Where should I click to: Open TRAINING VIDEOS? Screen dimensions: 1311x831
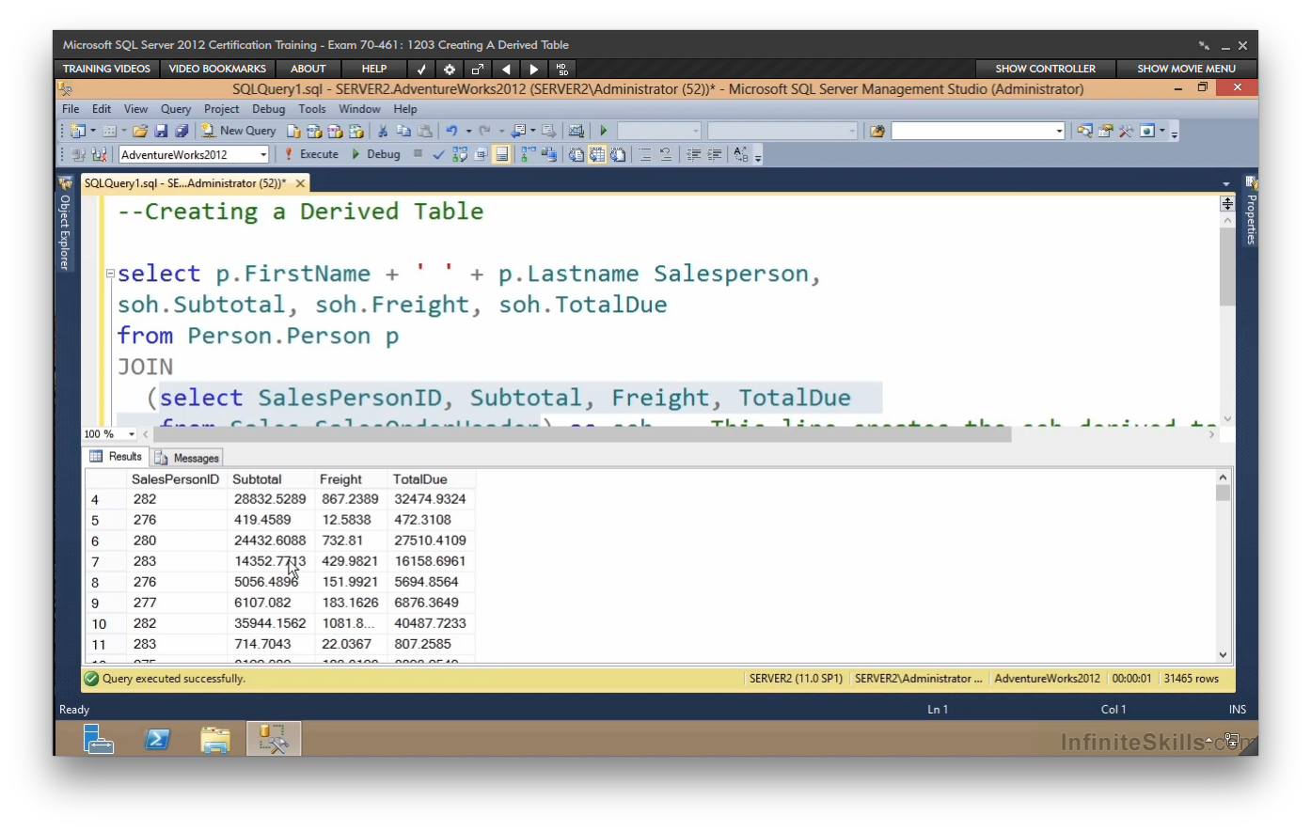coord(106,69)
